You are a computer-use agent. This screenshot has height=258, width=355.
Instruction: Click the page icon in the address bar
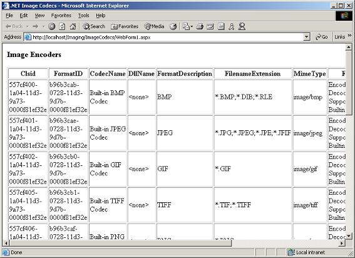(x=28, y=37)
